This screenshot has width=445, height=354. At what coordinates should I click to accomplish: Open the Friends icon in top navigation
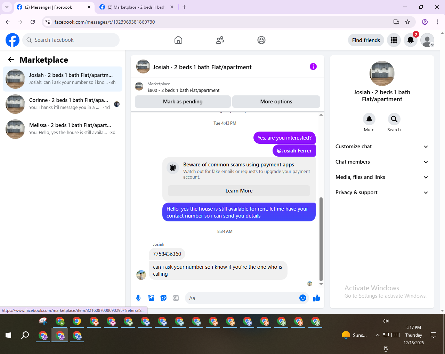click(x=220, y=40)
